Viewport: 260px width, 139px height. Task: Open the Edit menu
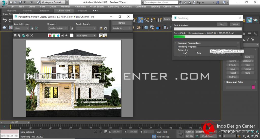(x=12, y=7)
